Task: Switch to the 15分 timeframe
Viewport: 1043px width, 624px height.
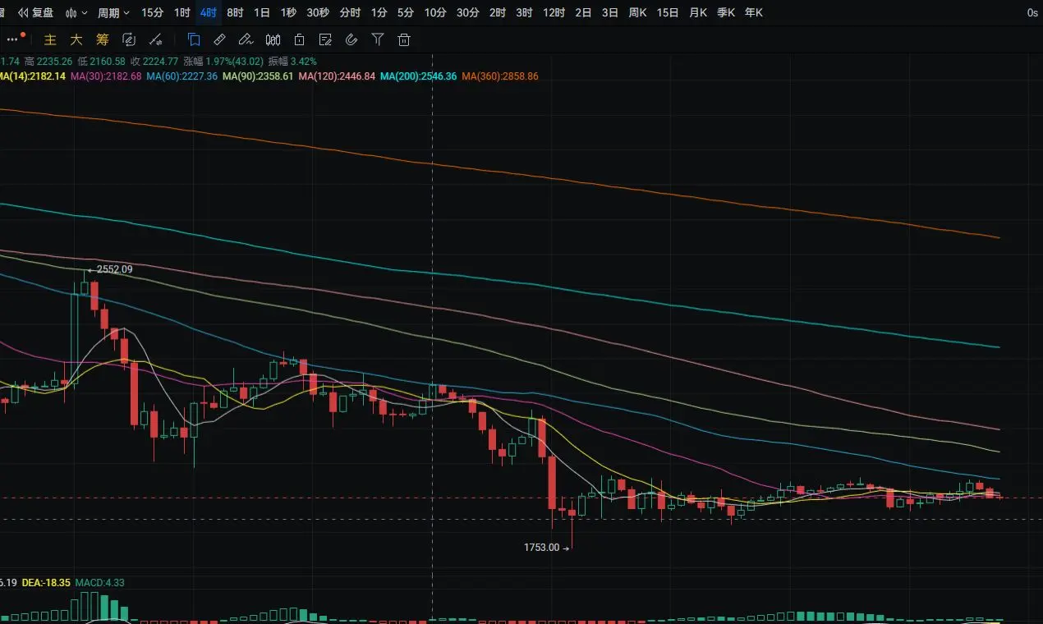Action: 152,12
